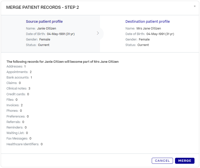
Task: Click the MERGE button
Action: (184, 160)
